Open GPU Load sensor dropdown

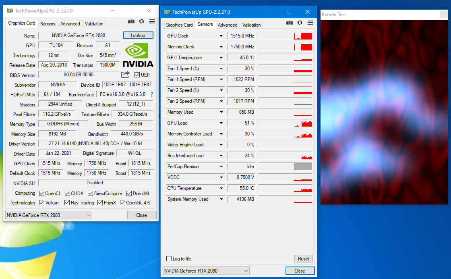(x=221, y=123)
